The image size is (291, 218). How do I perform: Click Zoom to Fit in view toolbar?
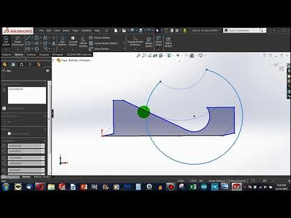coord(138,56)
